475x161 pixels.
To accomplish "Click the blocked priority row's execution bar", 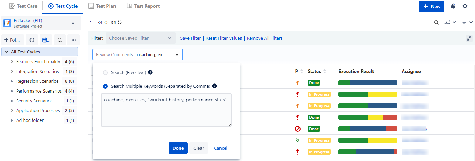I will pos(368,129).
